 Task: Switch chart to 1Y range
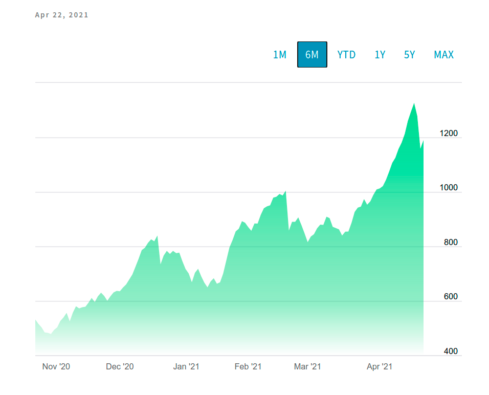pyautogui.click(x=380, y=55)
